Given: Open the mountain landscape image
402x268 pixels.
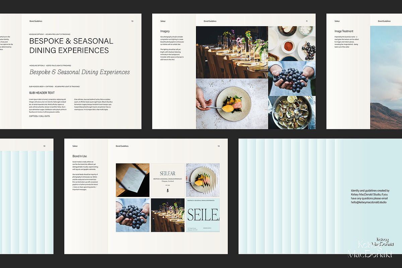Looking at the screenshot, I should (x=386, y=78).
